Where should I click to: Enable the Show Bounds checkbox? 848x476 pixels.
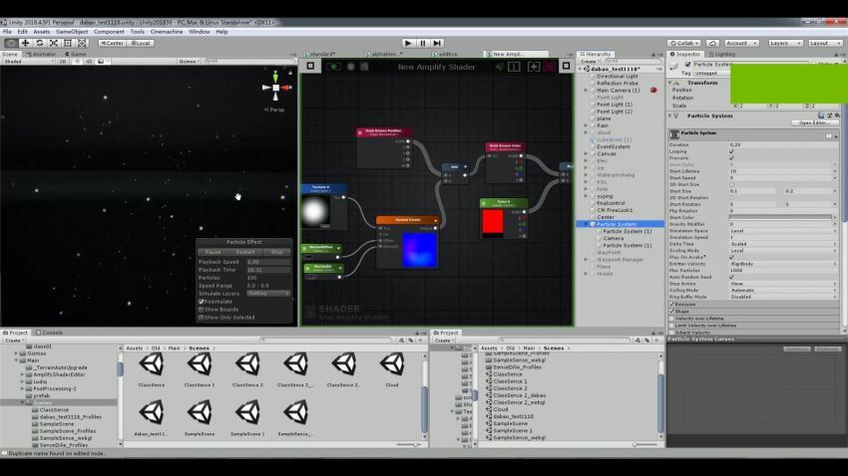coord(202,310)
